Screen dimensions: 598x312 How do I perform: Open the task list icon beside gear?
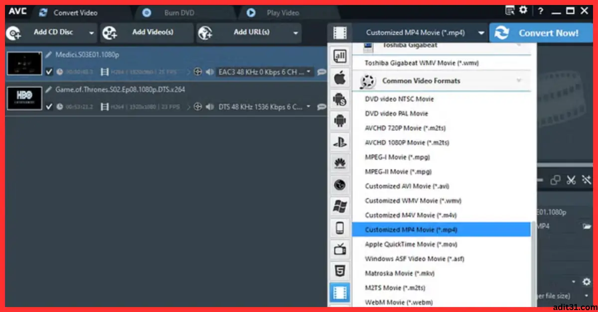[510, 10]
